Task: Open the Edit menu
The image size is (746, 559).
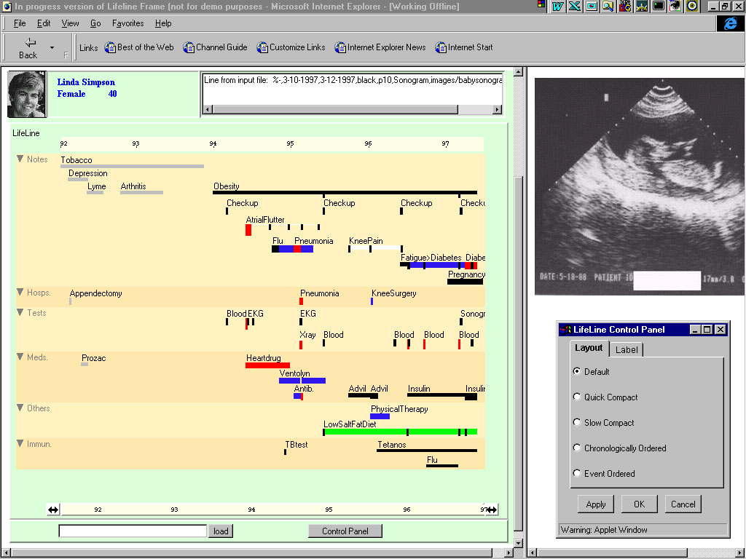Action: click(44, 23)
